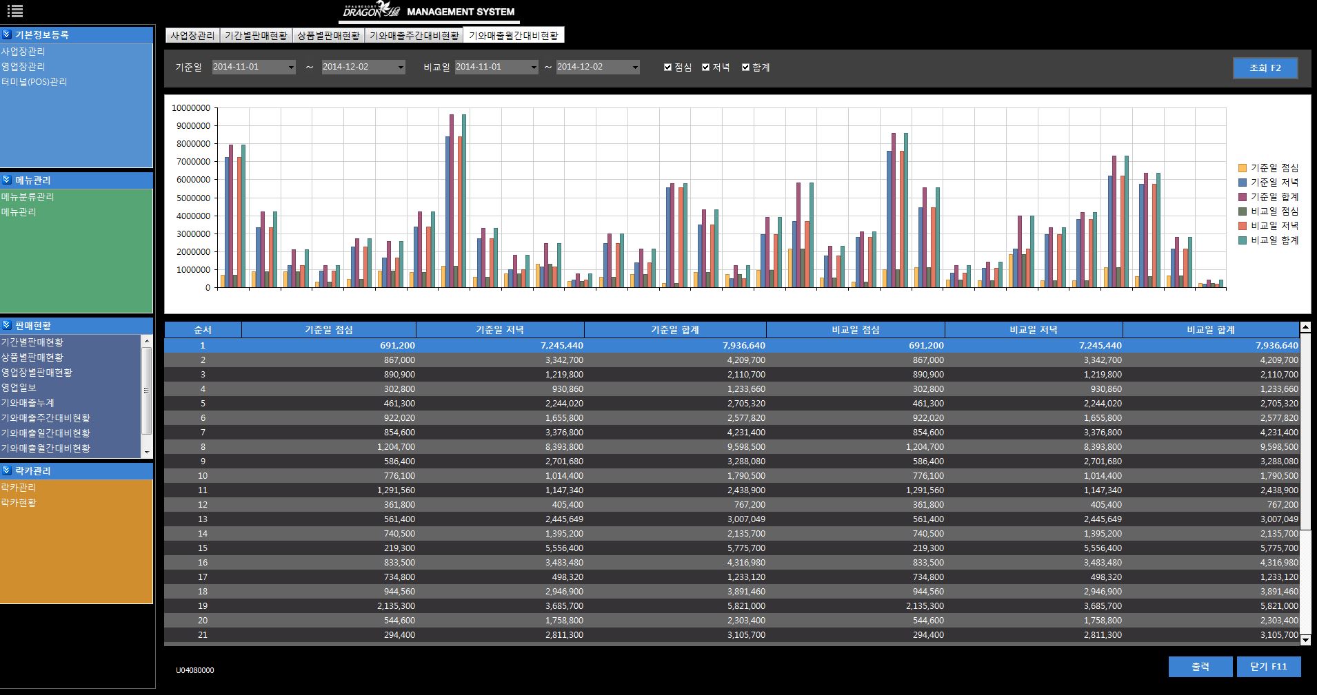Image resolution: width=1317 pixels, height=695 pixels.
Task: Open the 기준일 end date dropdown
Action: (x=401, y=68)
